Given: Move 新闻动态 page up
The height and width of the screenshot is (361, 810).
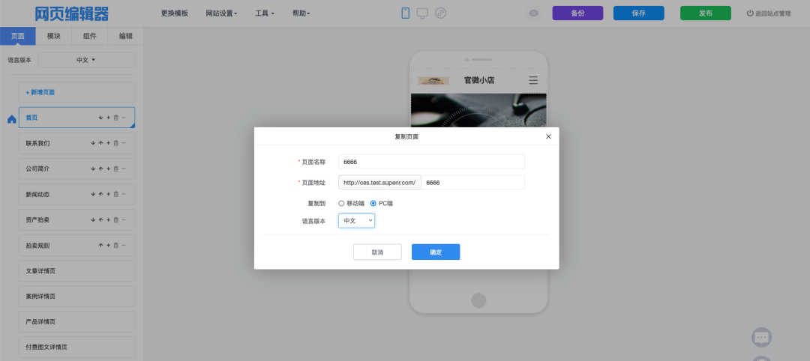Looking at the screenshot, I should pos(100,194).
